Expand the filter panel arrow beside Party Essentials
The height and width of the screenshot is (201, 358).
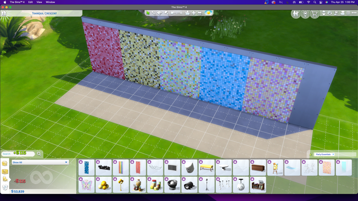click(x=310, y=155)
